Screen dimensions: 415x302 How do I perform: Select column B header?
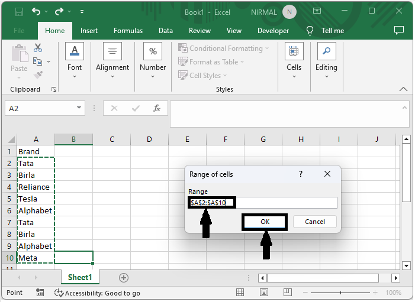pos(73,139)
